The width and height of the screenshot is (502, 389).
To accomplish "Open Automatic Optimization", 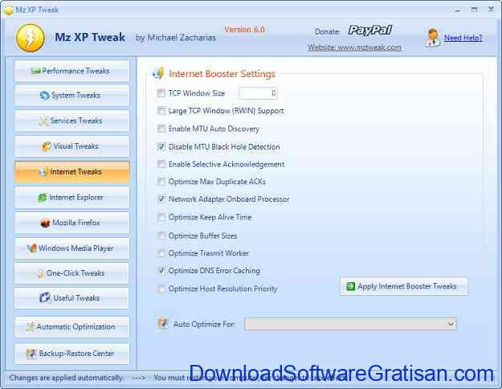I will [x=72, y=327].
